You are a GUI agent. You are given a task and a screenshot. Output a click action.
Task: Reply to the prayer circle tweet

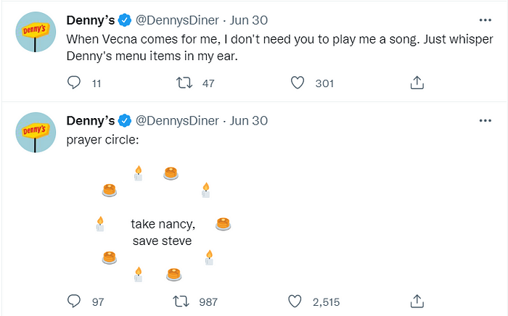[74, 301]
